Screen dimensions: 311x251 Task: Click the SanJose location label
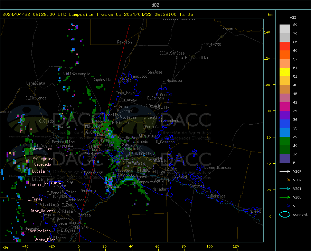pyautogui.click(x=155, y=72)
